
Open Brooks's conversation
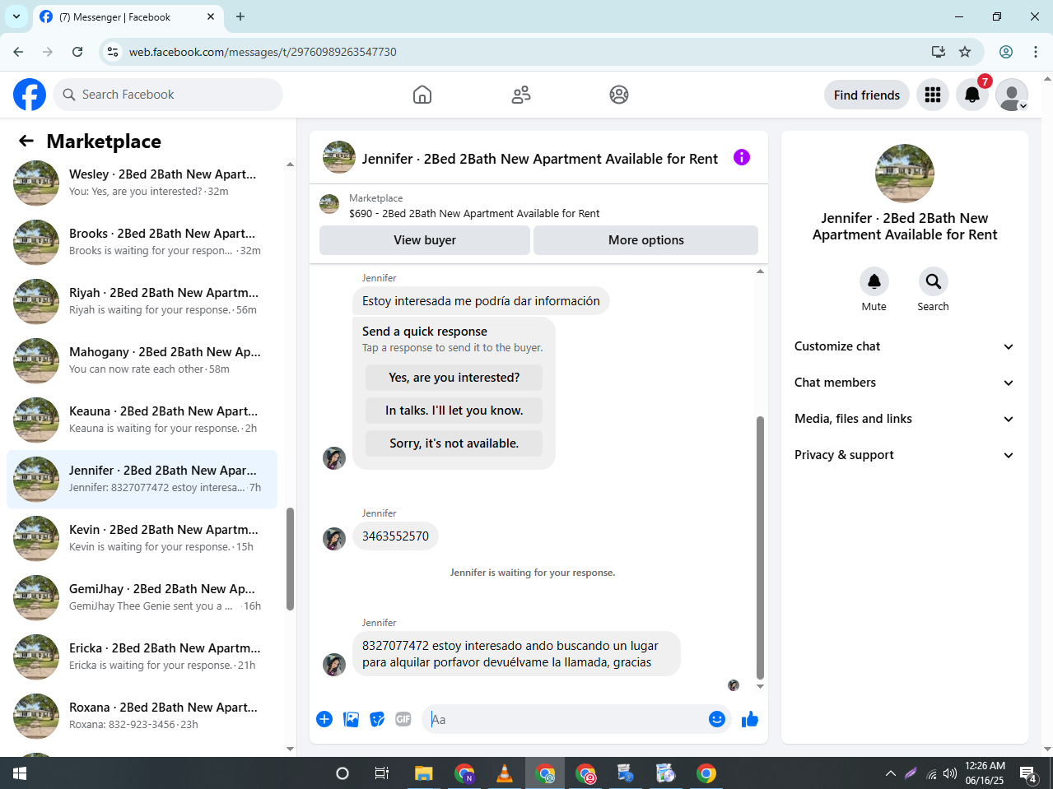click(142, 242)
